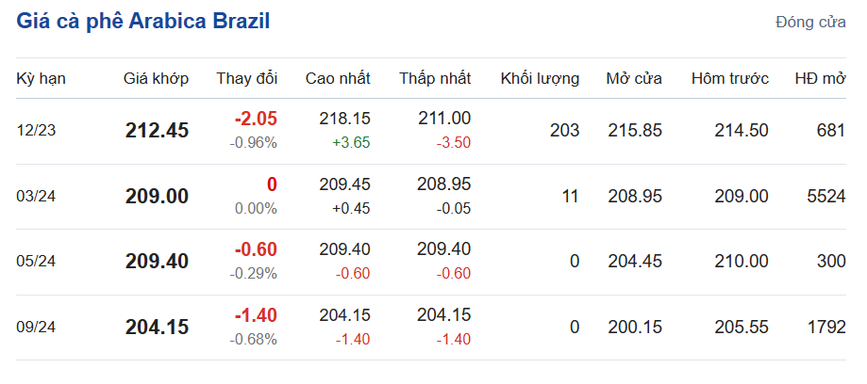Select the 205.55 previous day price
The height and width of the screenshot is (384, 867).
coord(742,328)
